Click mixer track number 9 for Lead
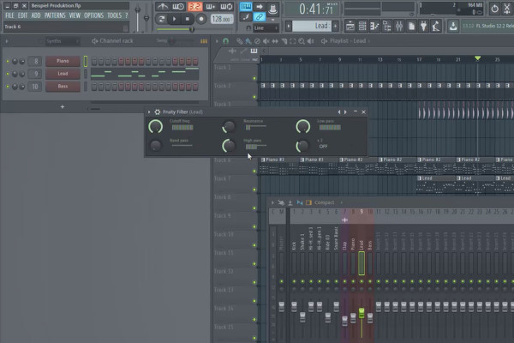514x343 pixels. 35,74
